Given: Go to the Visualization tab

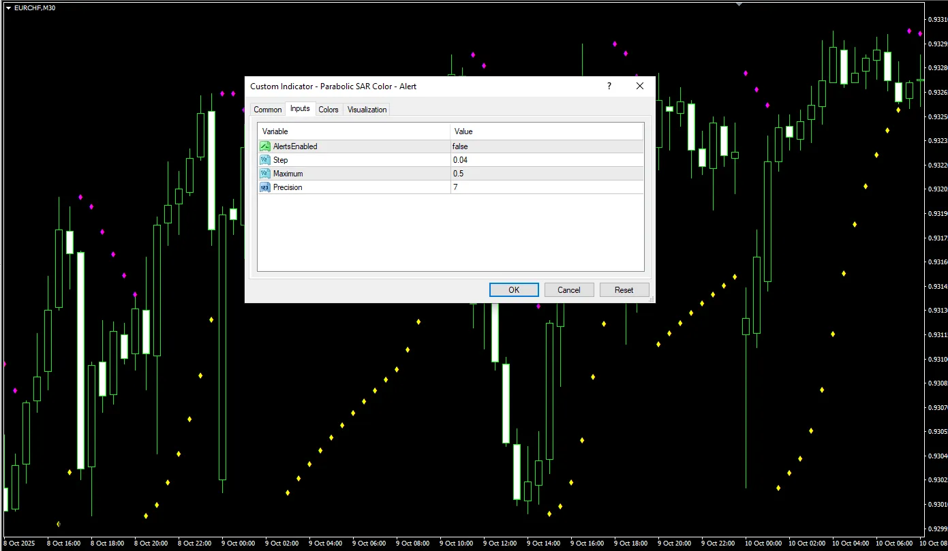Looking at the screenshot, I should (367, 110).
